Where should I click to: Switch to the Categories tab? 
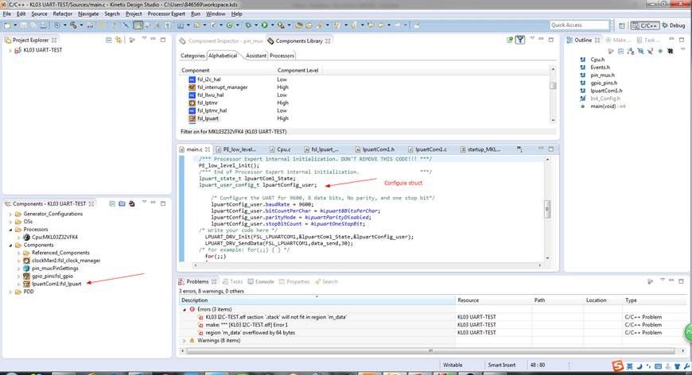tap(192, 56)
